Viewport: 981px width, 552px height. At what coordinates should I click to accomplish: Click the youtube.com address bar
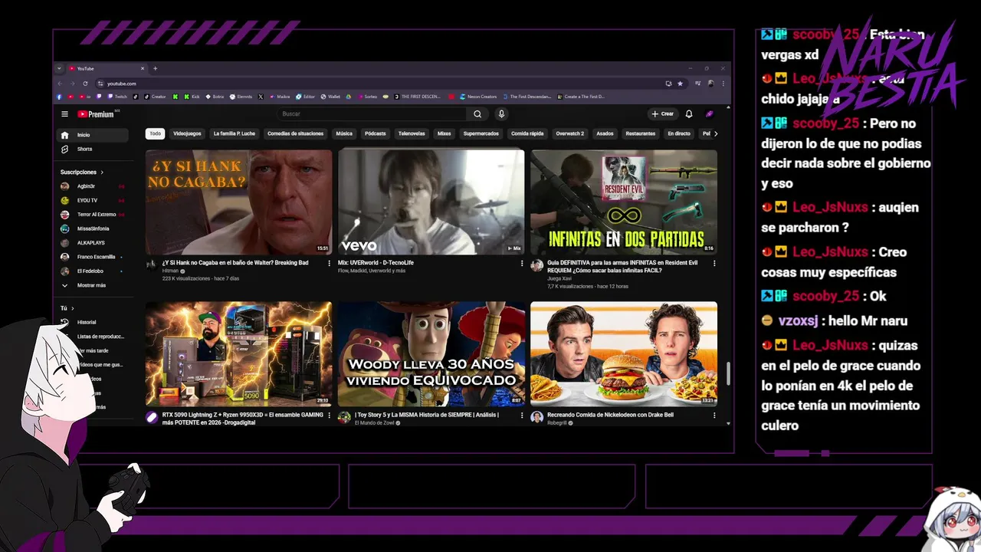pyautogui.click(x=383, y=84)
